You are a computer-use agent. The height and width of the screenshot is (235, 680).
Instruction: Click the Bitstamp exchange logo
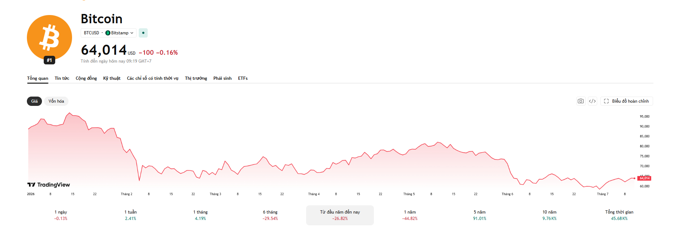point(108,33)
